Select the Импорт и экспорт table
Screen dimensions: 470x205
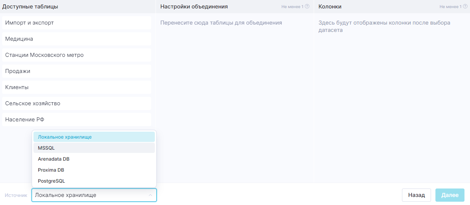(x=76, y=23)
